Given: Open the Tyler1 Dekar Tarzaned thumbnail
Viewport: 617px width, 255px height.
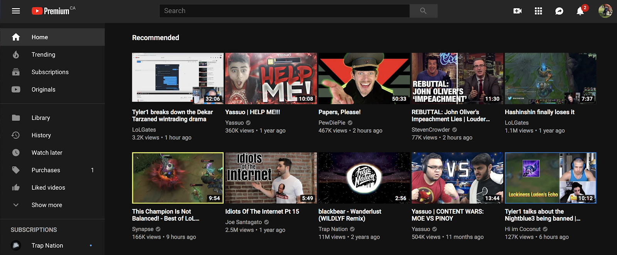Looking at the screenshot, I should [178, 78].
